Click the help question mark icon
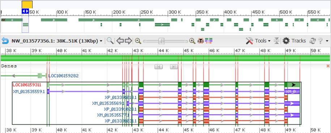The height and width of the screenshot is (133, 331). [x=320, y=41]
